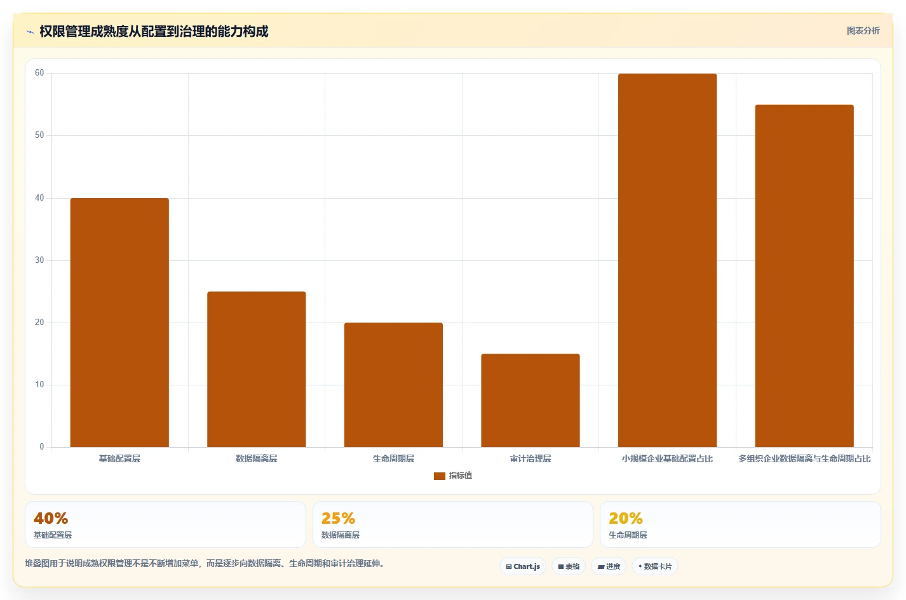Click the 数据隔离层 x-axis label
This screenshot has height=600, width=906.
coord(257,458)
